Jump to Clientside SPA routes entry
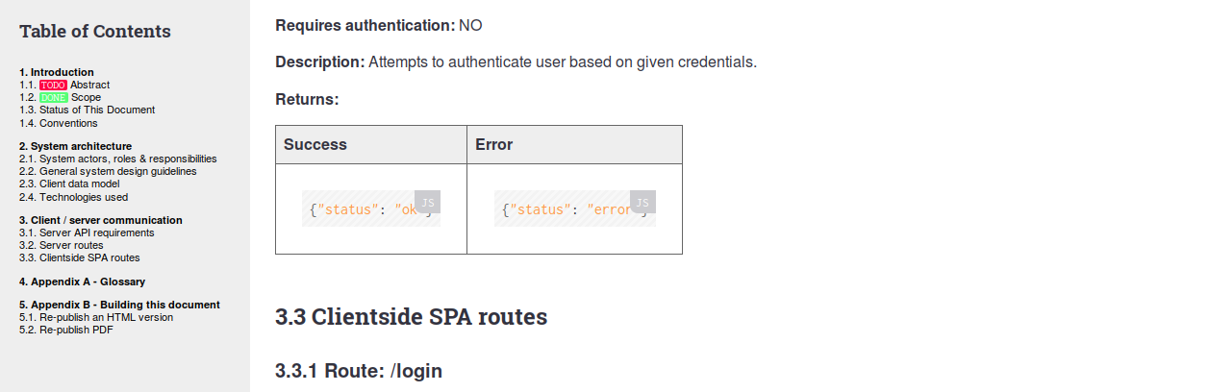 (79, 257)
